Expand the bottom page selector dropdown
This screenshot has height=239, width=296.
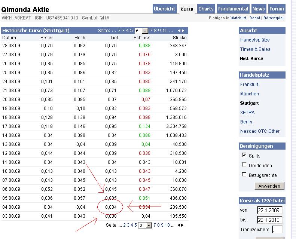tap(149, 225)
